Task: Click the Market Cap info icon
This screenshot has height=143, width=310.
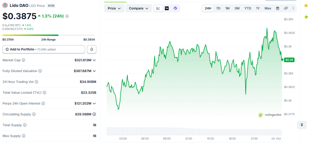Action: (x=24, y=60)
